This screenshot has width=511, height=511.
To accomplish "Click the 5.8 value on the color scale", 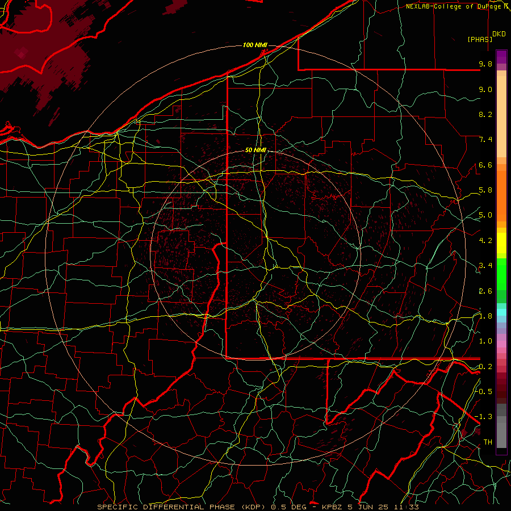I will pyautogui.click(x=485, y=190).
